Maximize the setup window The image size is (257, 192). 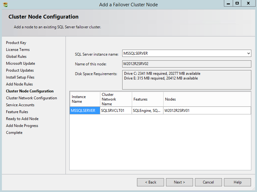click(237, 3)
